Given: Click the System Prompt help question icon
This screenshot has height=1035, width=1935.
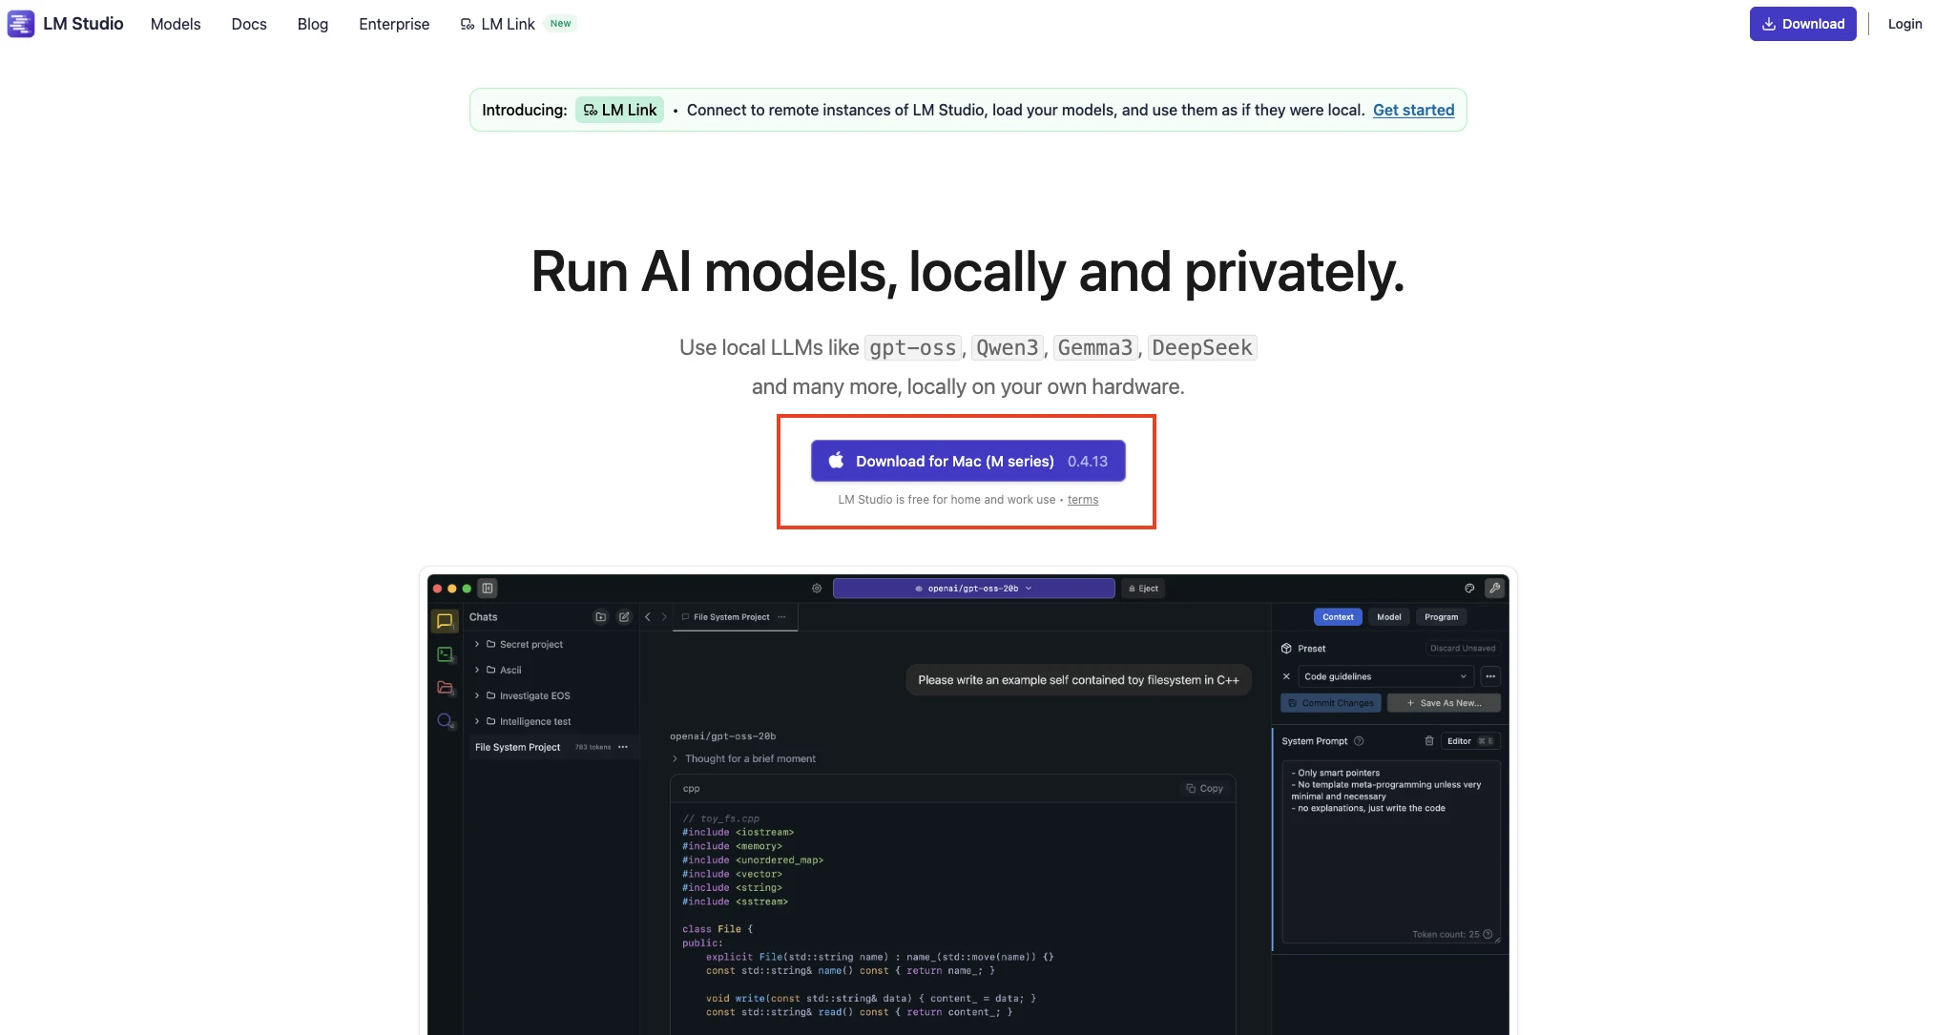Looking at the screenshot, I should tap(1359, 741).
